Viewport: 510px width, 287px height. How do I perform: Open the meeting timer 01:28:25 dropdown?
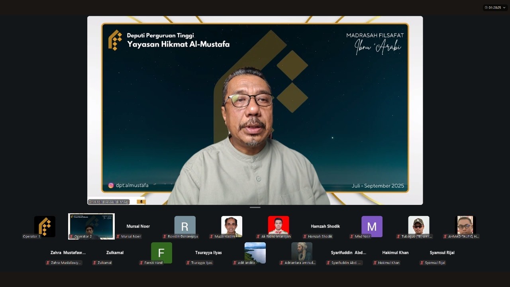495,8
